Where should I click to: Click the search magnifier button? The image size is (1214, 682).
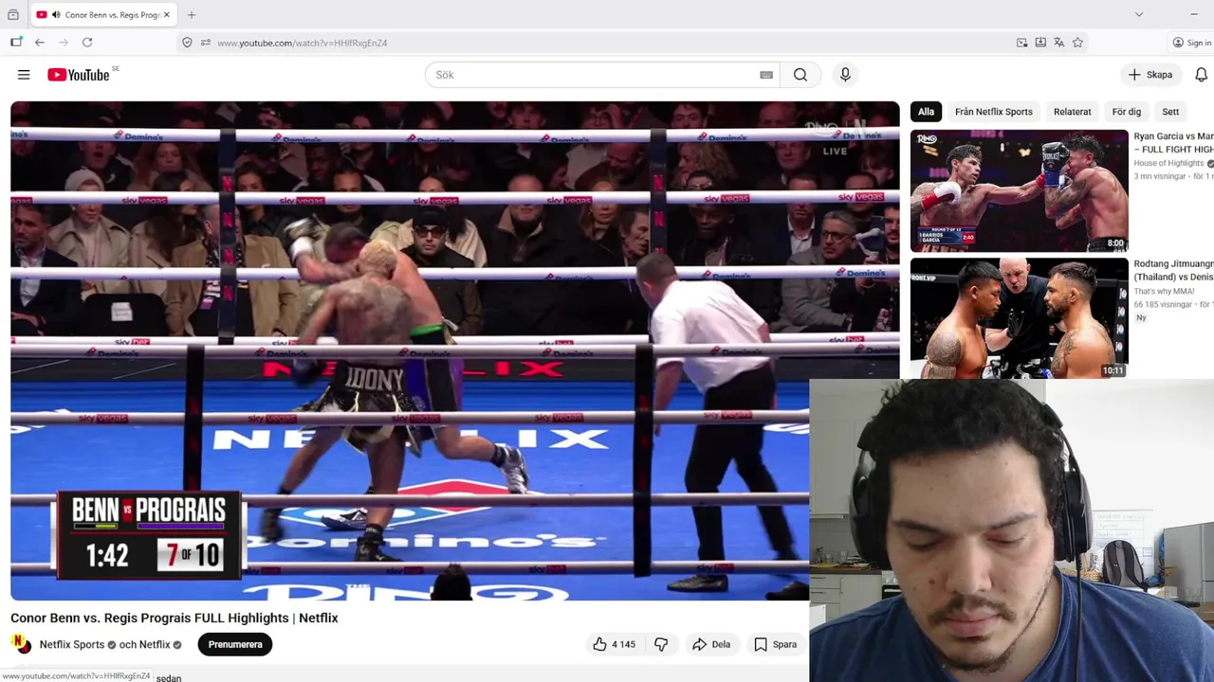pyautogui.click(x=800, y=75)
